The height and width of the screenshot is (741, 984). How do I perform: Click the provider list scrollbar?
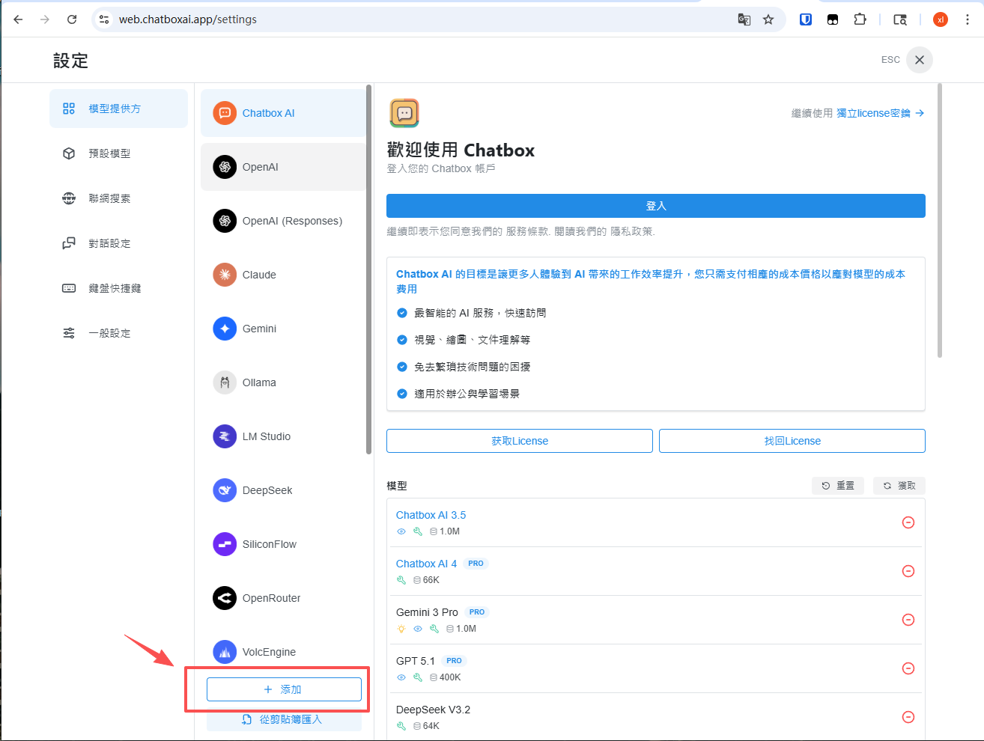pyautogui.click(x=368, y=269)
